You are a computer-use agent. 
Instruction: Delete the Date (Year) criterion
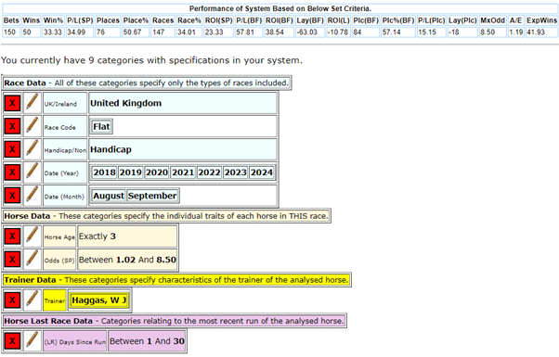[12, 172]
